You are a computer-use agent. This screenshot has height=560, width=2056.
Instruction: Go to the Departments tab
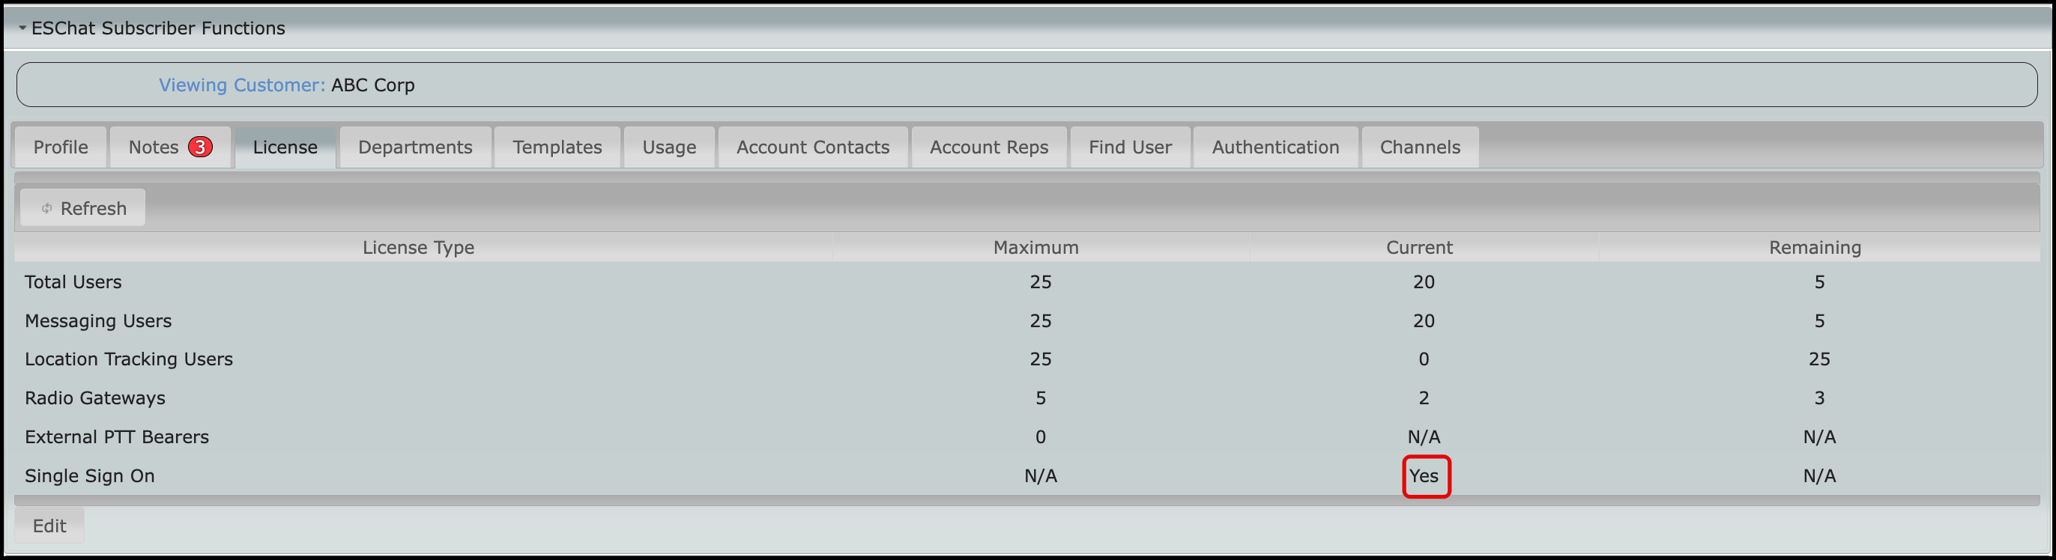415,147
